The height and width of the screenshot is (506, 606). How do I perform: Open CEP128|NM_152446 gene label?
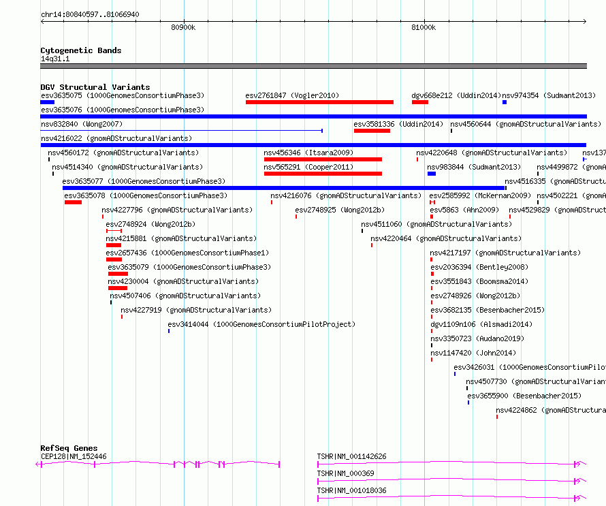click(74, 456)
